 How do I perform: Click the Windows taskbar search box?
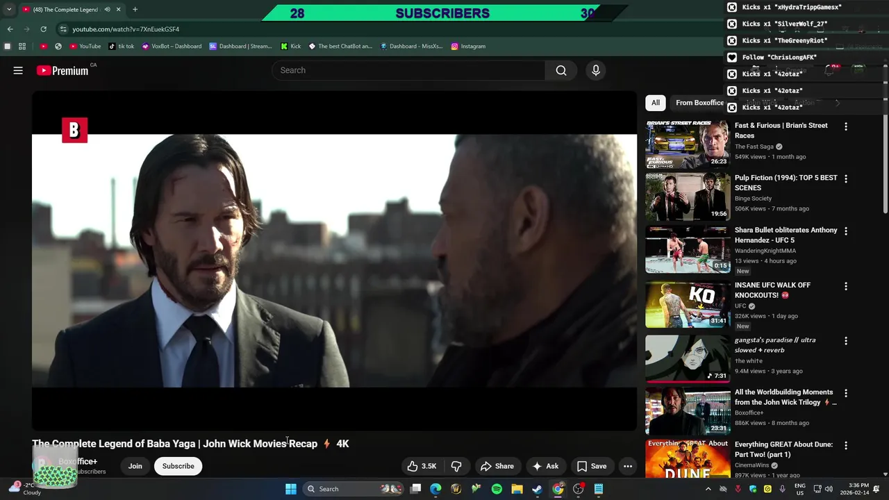(x=354, y=489)
